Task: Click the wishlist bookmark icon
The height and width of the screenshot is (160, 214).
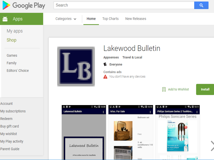Action: pos(164,89)
